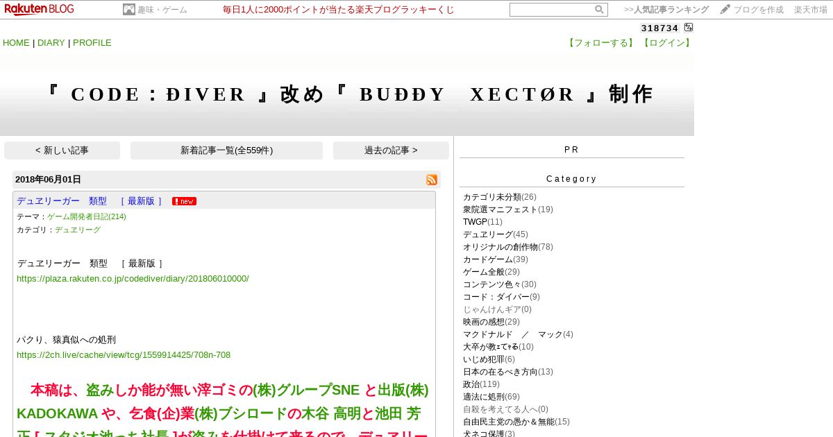Open category マクドナルド ／ マック(4)
Image resolution: width=833 pixels, height=437 pixels.
519,334
